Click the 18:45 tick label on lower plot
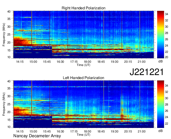This screenshot has width=171, height=139. pos(101,131)
